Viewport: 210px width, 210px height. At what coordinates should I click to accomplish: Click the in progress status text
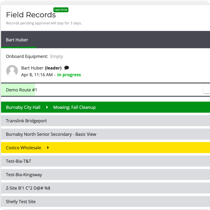click(x=69, y=75)
